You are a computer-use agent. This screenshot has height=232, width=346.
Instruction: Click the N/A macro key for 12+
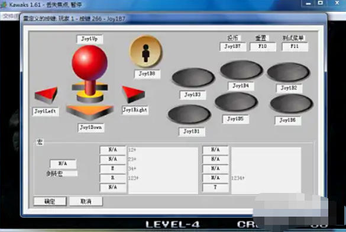click(113, 150)
